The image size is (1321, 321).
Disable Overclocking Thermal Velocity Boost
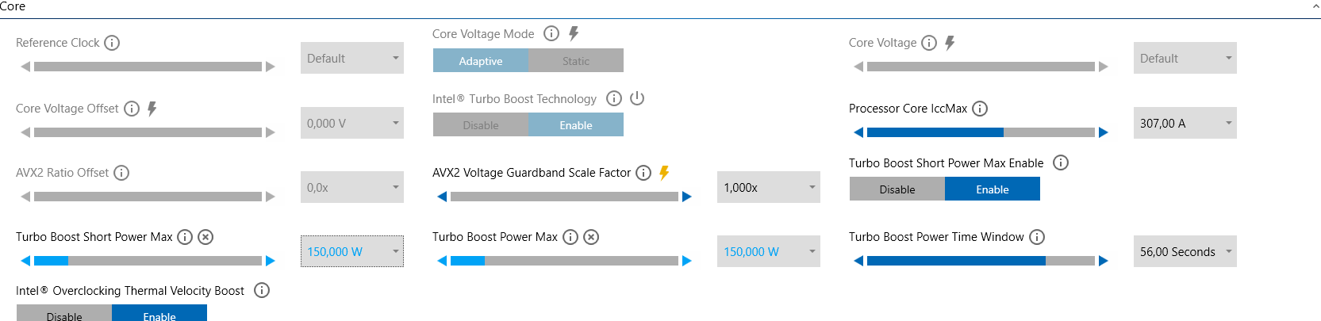(64, 315)
